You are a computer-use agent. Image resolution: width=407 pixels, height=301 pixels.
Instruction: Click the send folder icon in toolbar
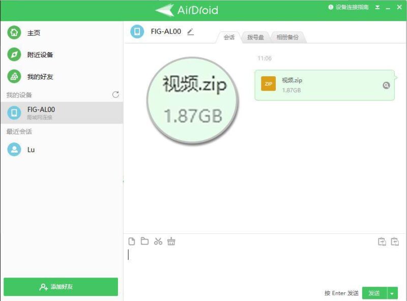(144, 242)
